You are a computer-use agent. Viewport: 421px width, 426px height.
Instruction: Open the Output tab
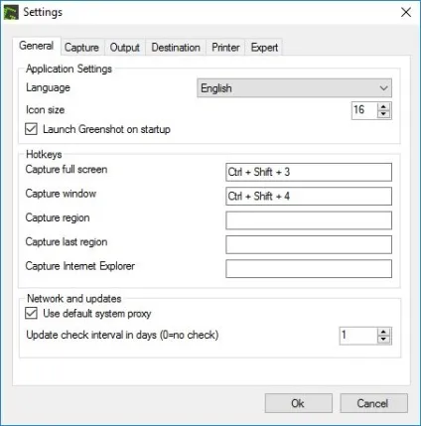tap(125, 48)
